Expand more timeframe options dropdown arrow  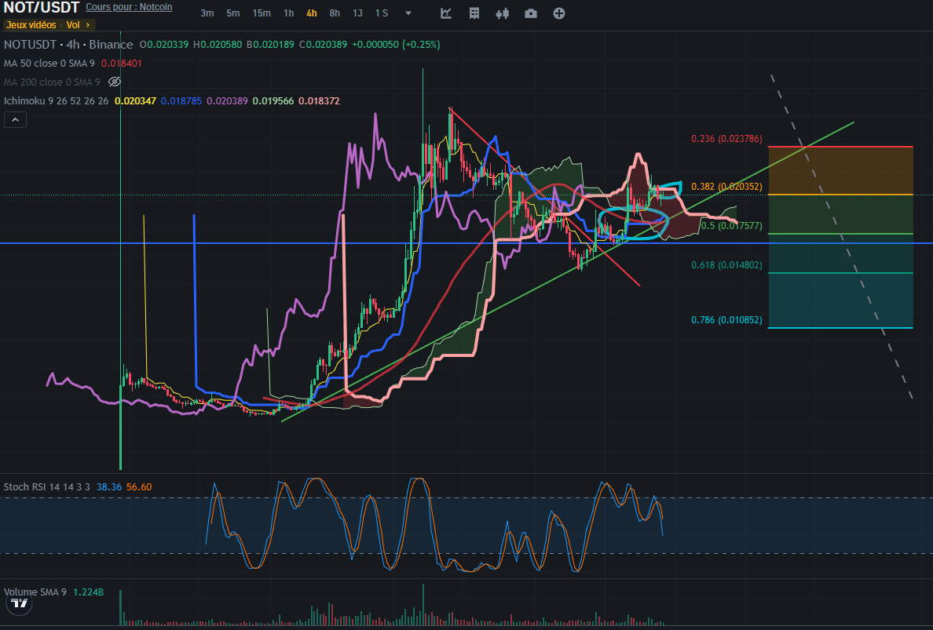[408, 13]
